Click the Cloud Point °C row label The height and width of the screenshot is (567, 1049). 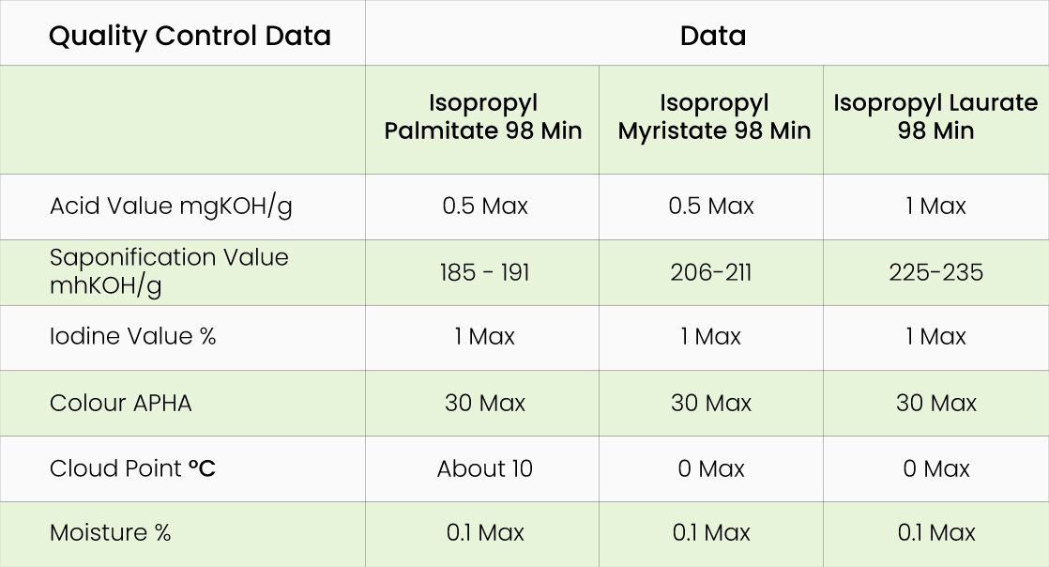[132, 468]
